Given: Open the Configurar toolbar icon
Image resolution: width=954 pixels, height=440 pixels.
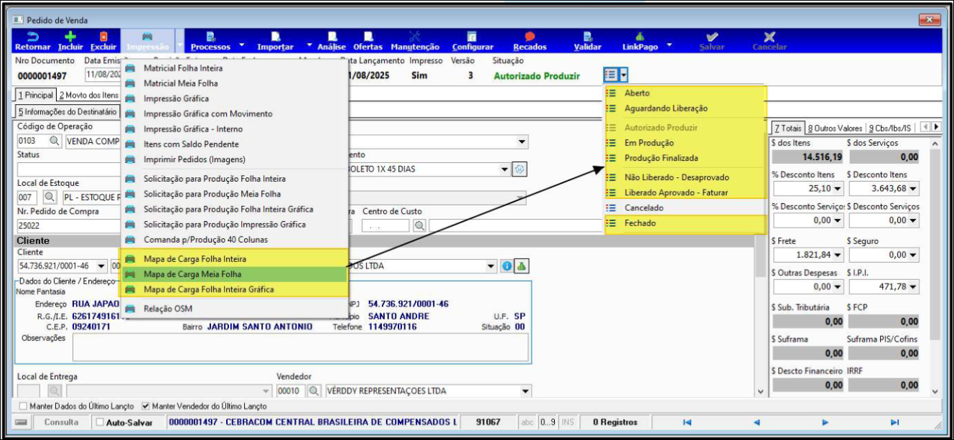Looking at the screenshot, I should (x=472, y=37).
